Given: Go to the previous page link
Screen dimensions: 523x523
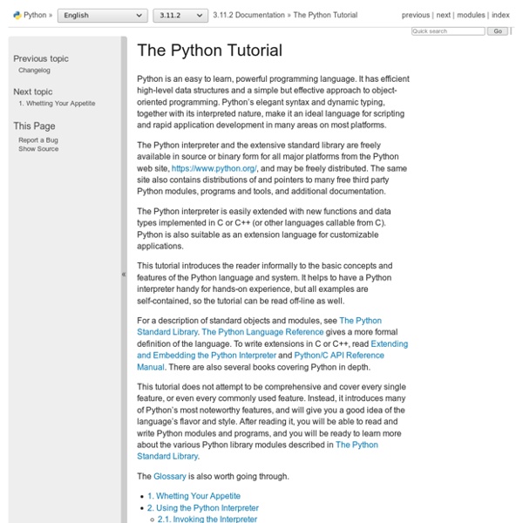Looking at the screenshot, I should (x=416, y=16).
